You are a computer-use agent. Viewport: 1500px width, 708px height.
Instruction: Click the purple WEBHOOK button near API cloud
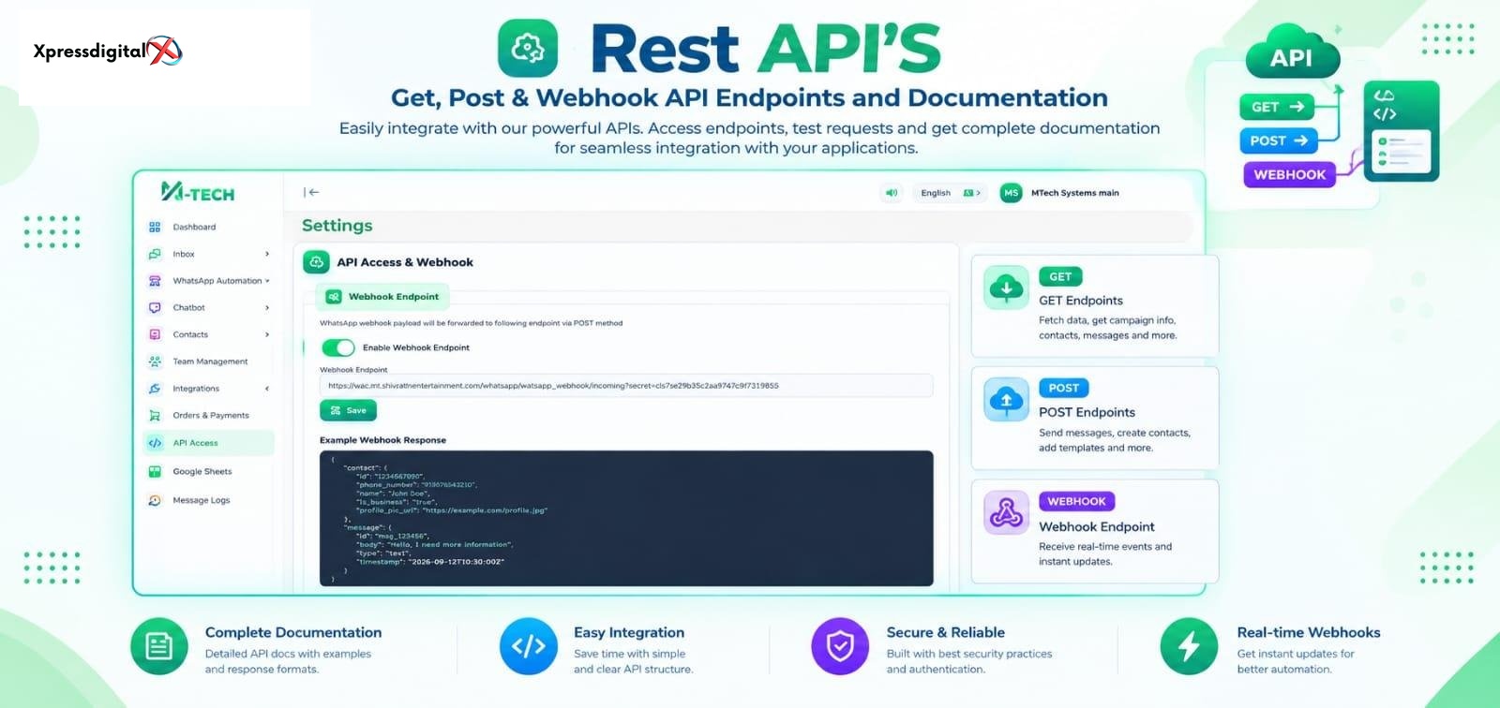pyautogui.click(x=1289, y=174)
